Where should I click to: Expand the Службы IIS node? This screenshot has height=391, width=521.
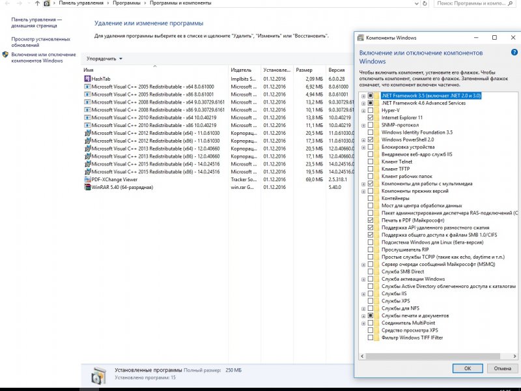363,294
